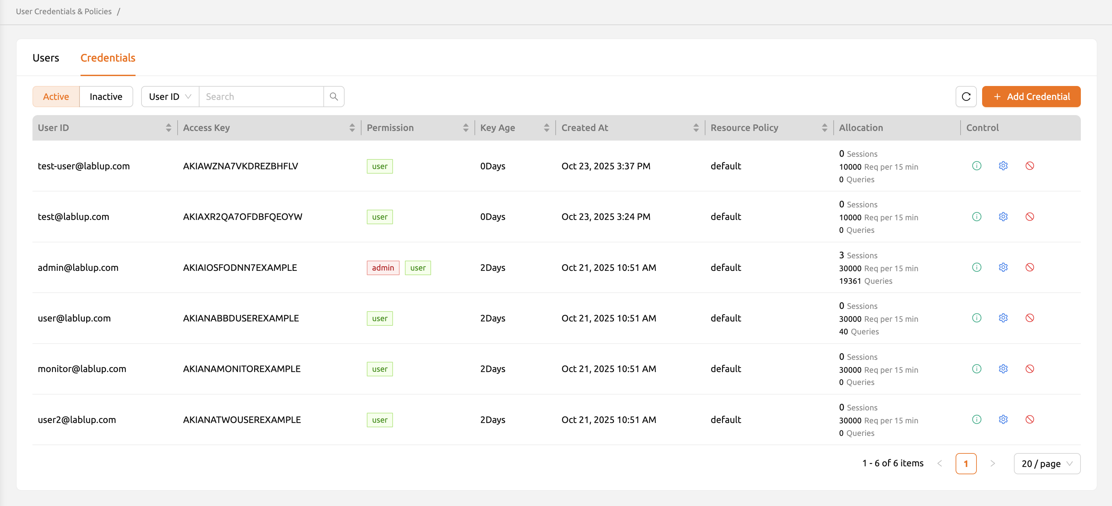The width and height of the screenshot is (1112, 506).
Task: Click access key AKIAIOSFODNN7EXAMPLE
Action: (x=240, y=268)
